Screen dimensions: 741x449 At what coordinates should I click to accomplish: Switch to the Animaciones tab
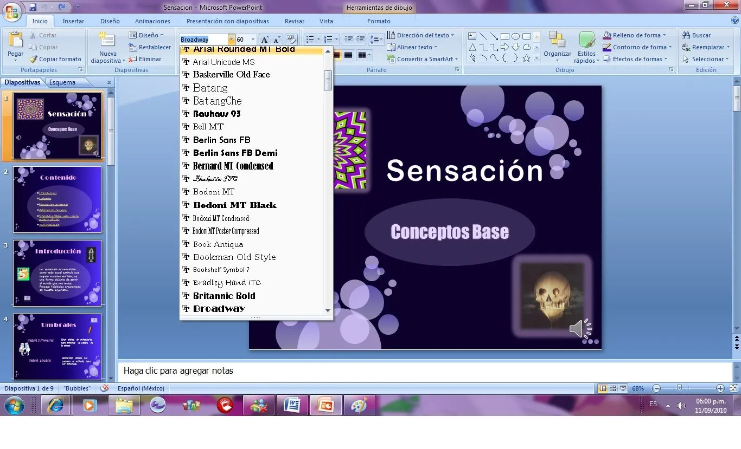tap(152, 21)
